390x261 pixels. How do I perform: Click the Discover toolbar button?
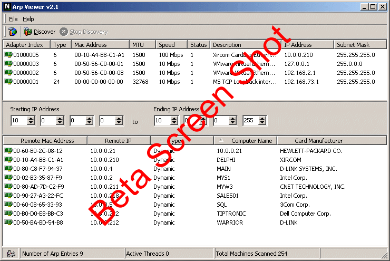(40, 32)
